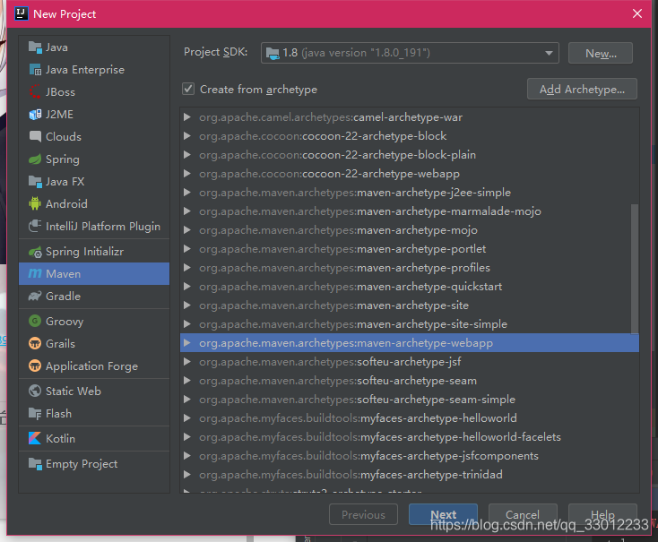Select Empty Project type
The width and height of the screenshot is (658, 542).
pyautogui.click(x=94, y=464)
